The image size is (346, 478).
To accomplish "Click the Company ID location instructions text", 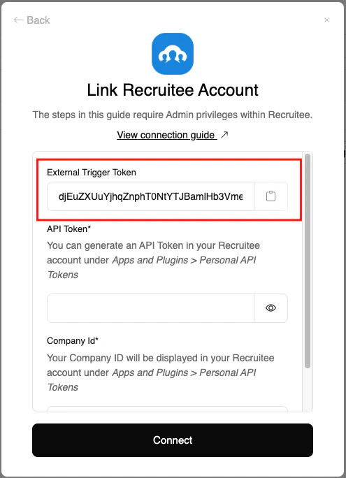I will pyautogui.click(x=161, y=372).
